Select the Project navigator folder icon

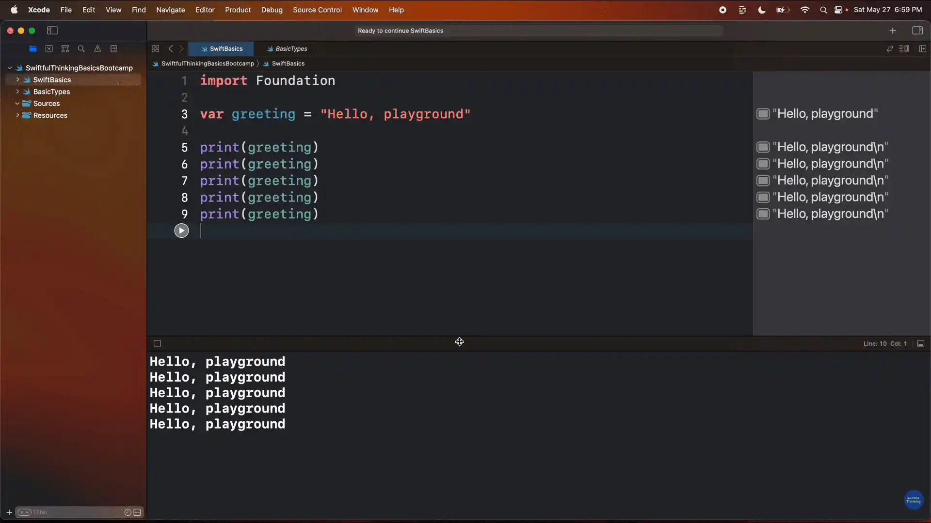(x=33, y=49)
